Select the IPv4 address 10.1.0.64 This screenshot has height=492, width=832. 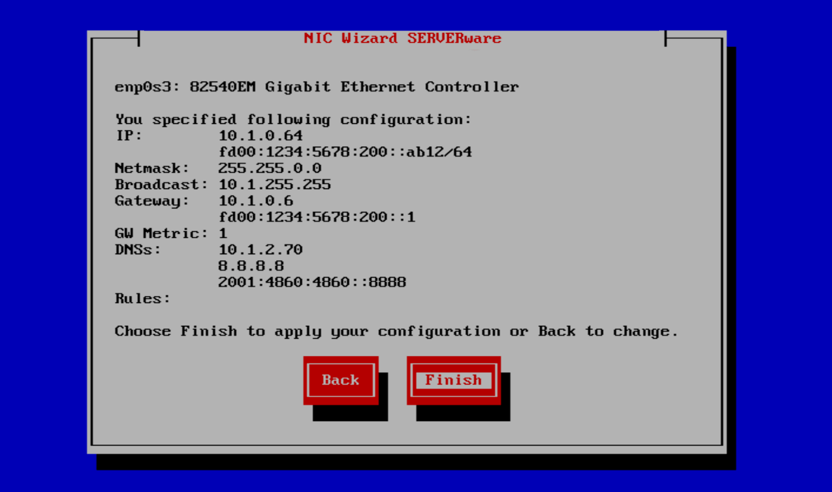260,136
